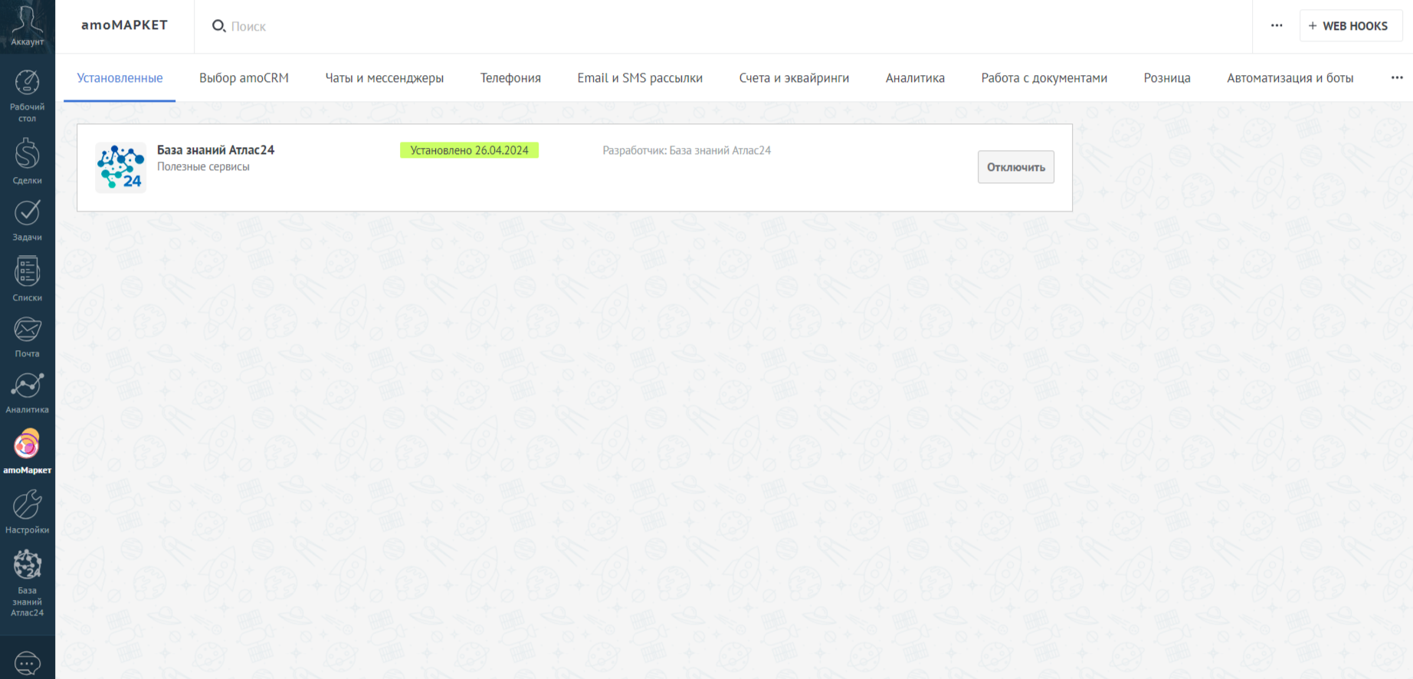This screenshot has height=679, width=1413.
Task: Open Настройки settings in sidebar
Action: [x=28, y=512]
